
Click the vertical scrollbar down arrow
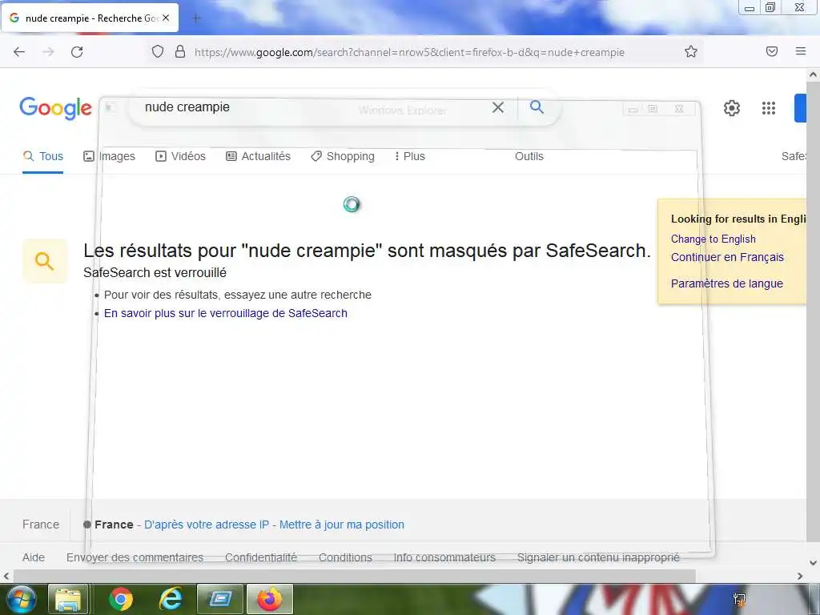814,563
